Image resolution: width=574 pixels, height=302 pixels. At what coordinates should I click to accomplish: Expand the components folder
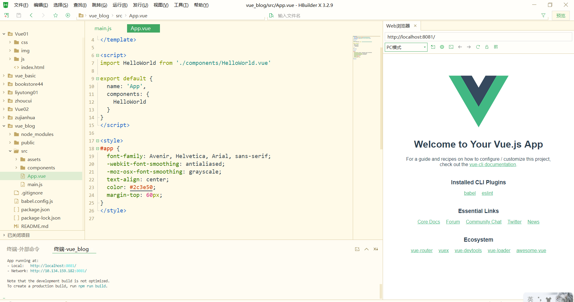pyautogui.click(x=16, y=168)
